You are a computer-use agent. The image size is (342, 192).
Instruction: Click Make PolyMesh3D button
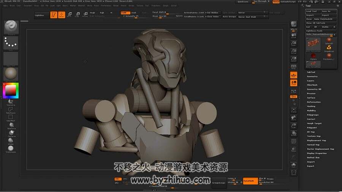[325, 19]
